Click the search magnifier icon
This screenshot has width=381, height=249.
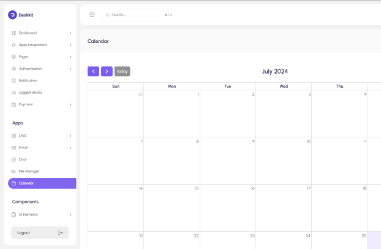click(x=107, y=15)
